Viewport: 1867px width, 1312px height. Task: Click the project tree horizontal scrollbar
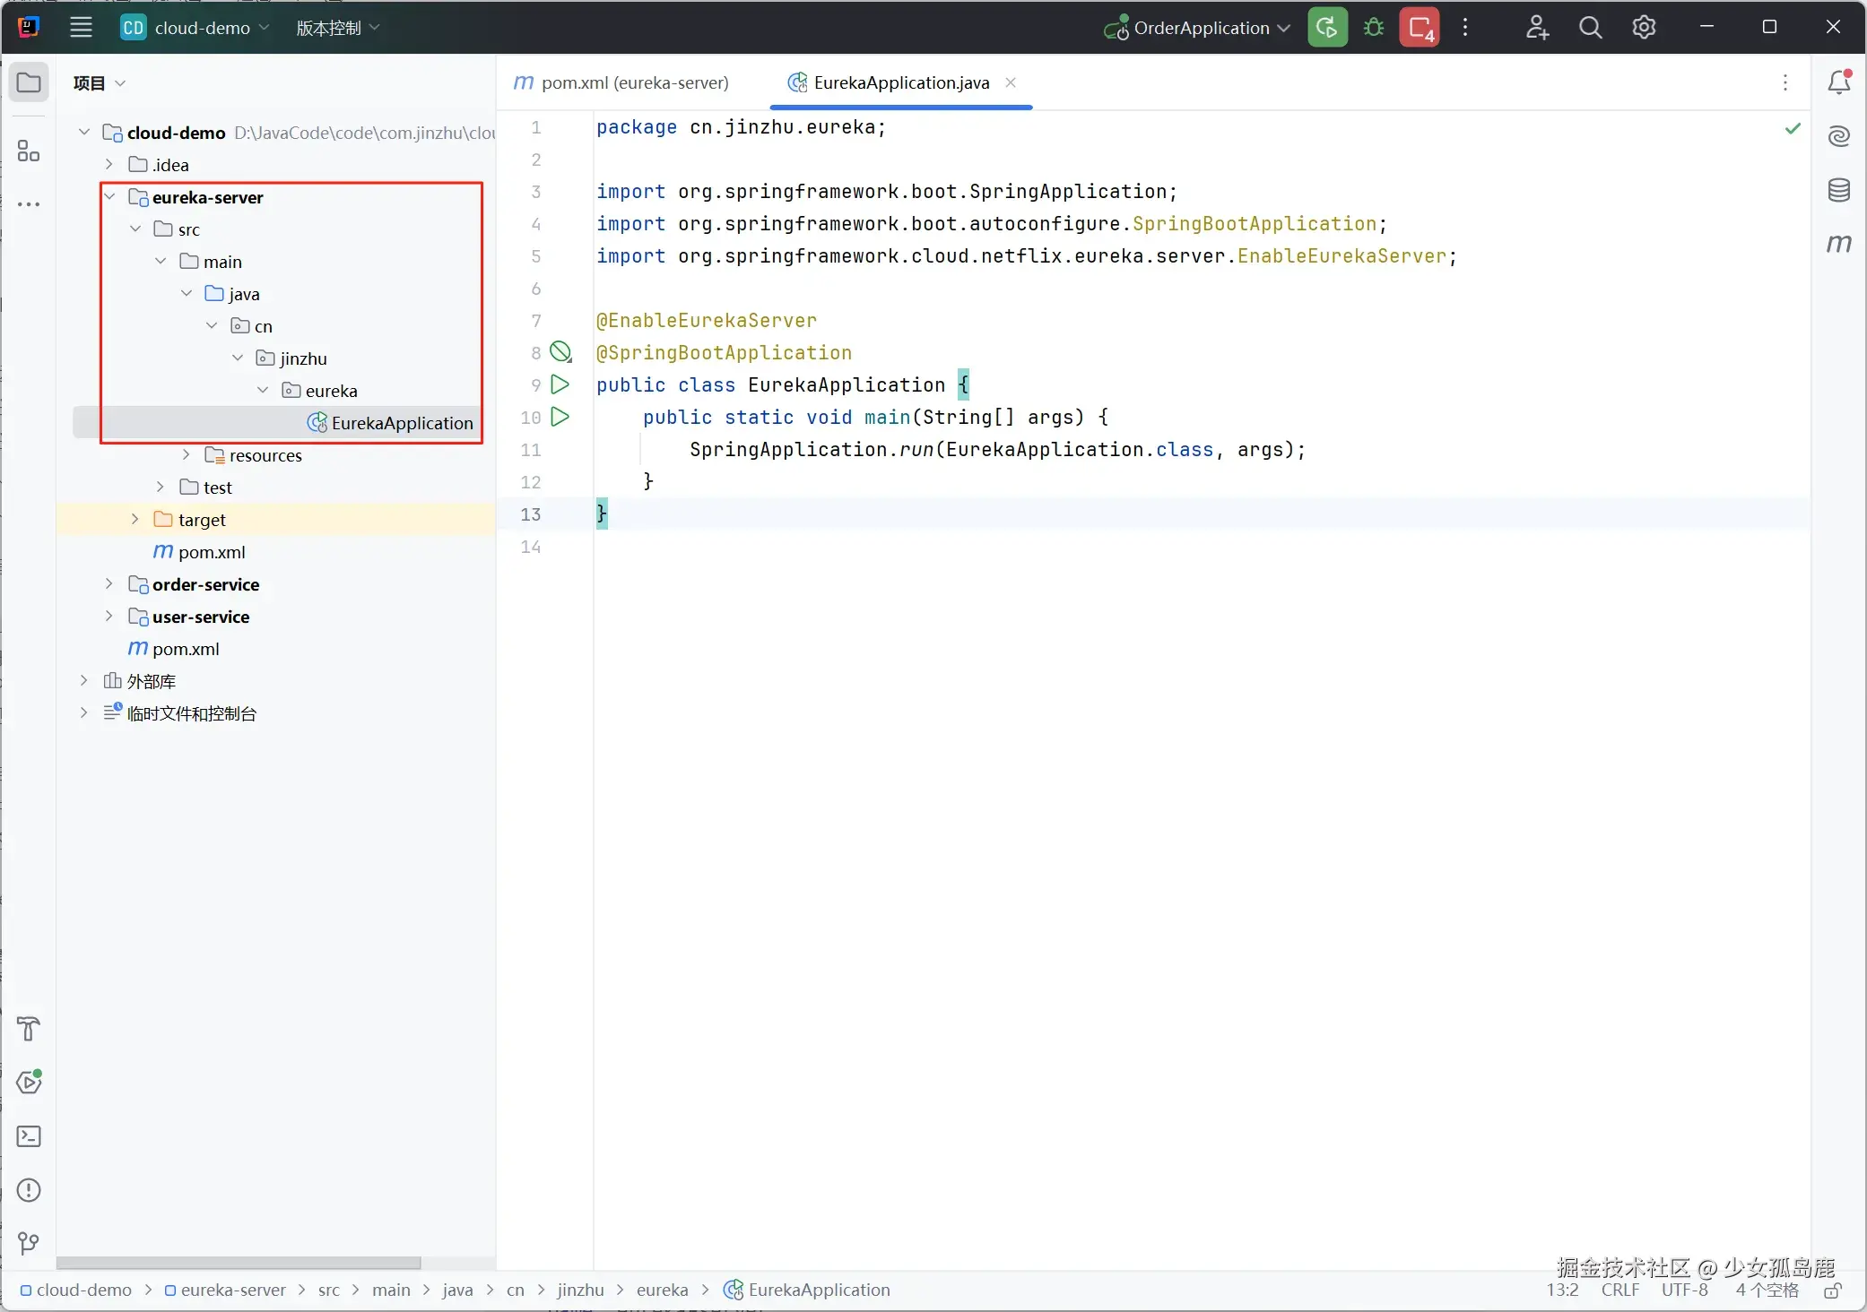[239, 1263]
